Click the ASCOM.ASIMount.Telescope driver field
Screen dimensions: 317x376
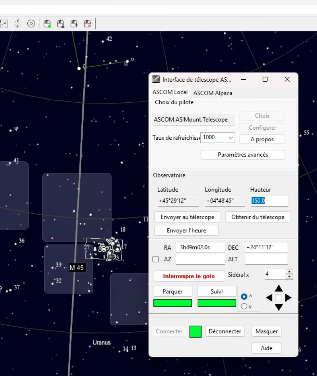point(194,119)
